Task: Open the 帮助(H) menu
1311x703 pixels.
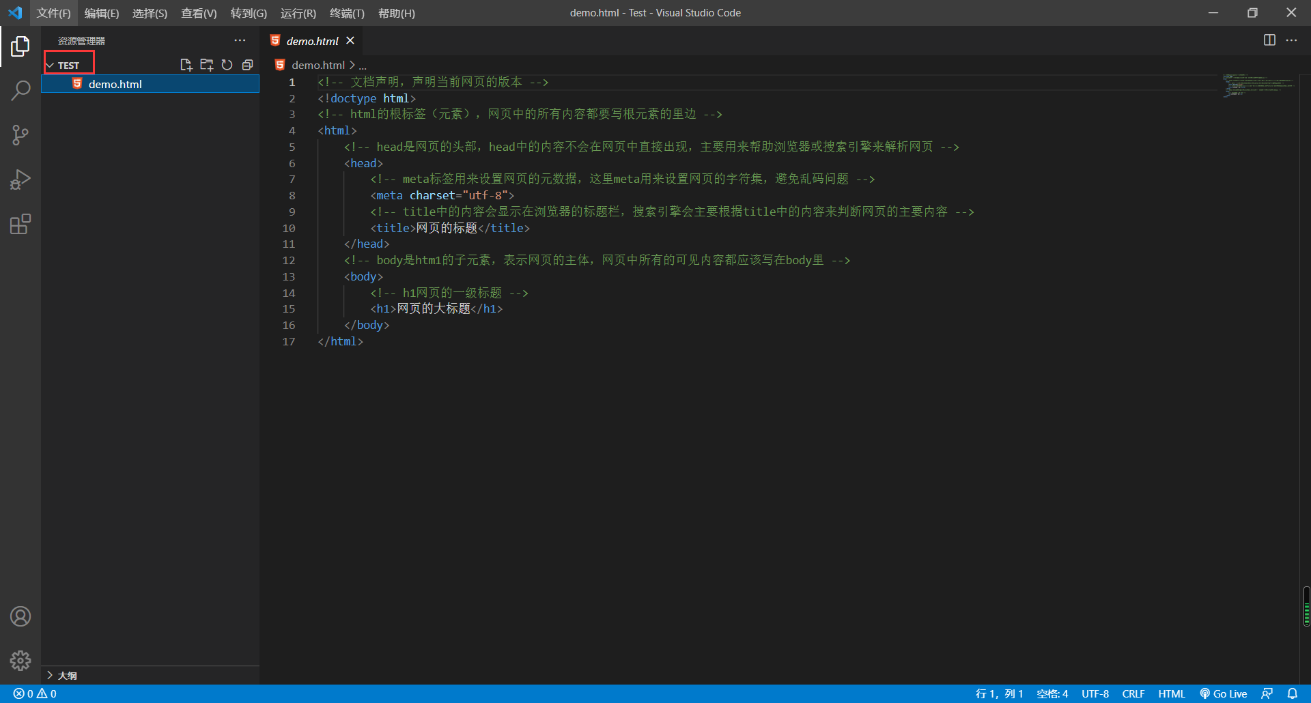Action: click(x=396, y=13)
